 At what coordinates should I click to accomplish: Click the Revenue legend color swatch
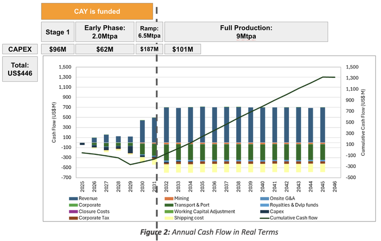(73, 199)
